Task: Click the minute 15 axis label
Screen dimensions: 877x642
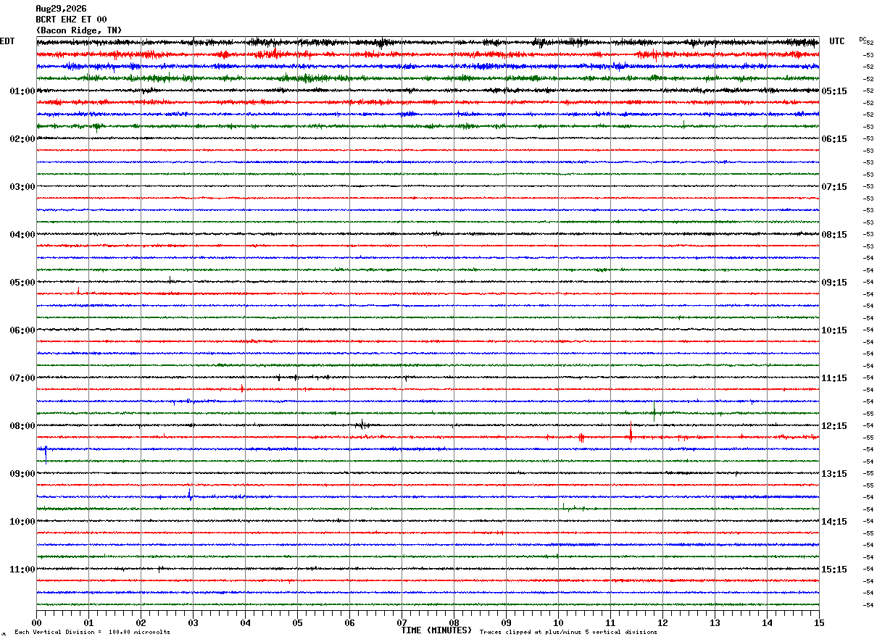Action: (819, 622)
